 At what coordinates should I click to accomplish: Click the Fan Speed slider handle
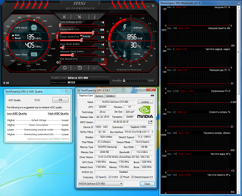click(60, 62)
